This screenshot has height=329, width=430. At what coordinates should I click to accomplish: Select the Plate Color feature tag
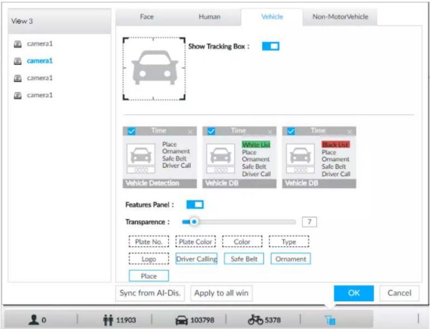195,241
